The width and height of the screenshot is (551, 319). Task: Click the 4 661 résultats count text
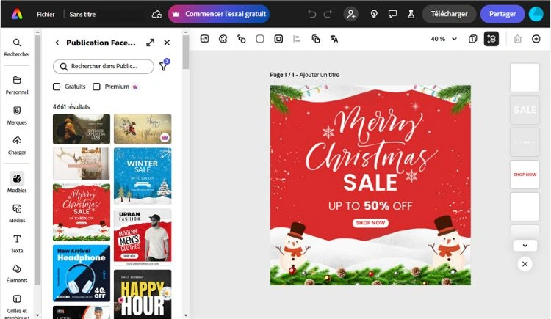(71, 106)
